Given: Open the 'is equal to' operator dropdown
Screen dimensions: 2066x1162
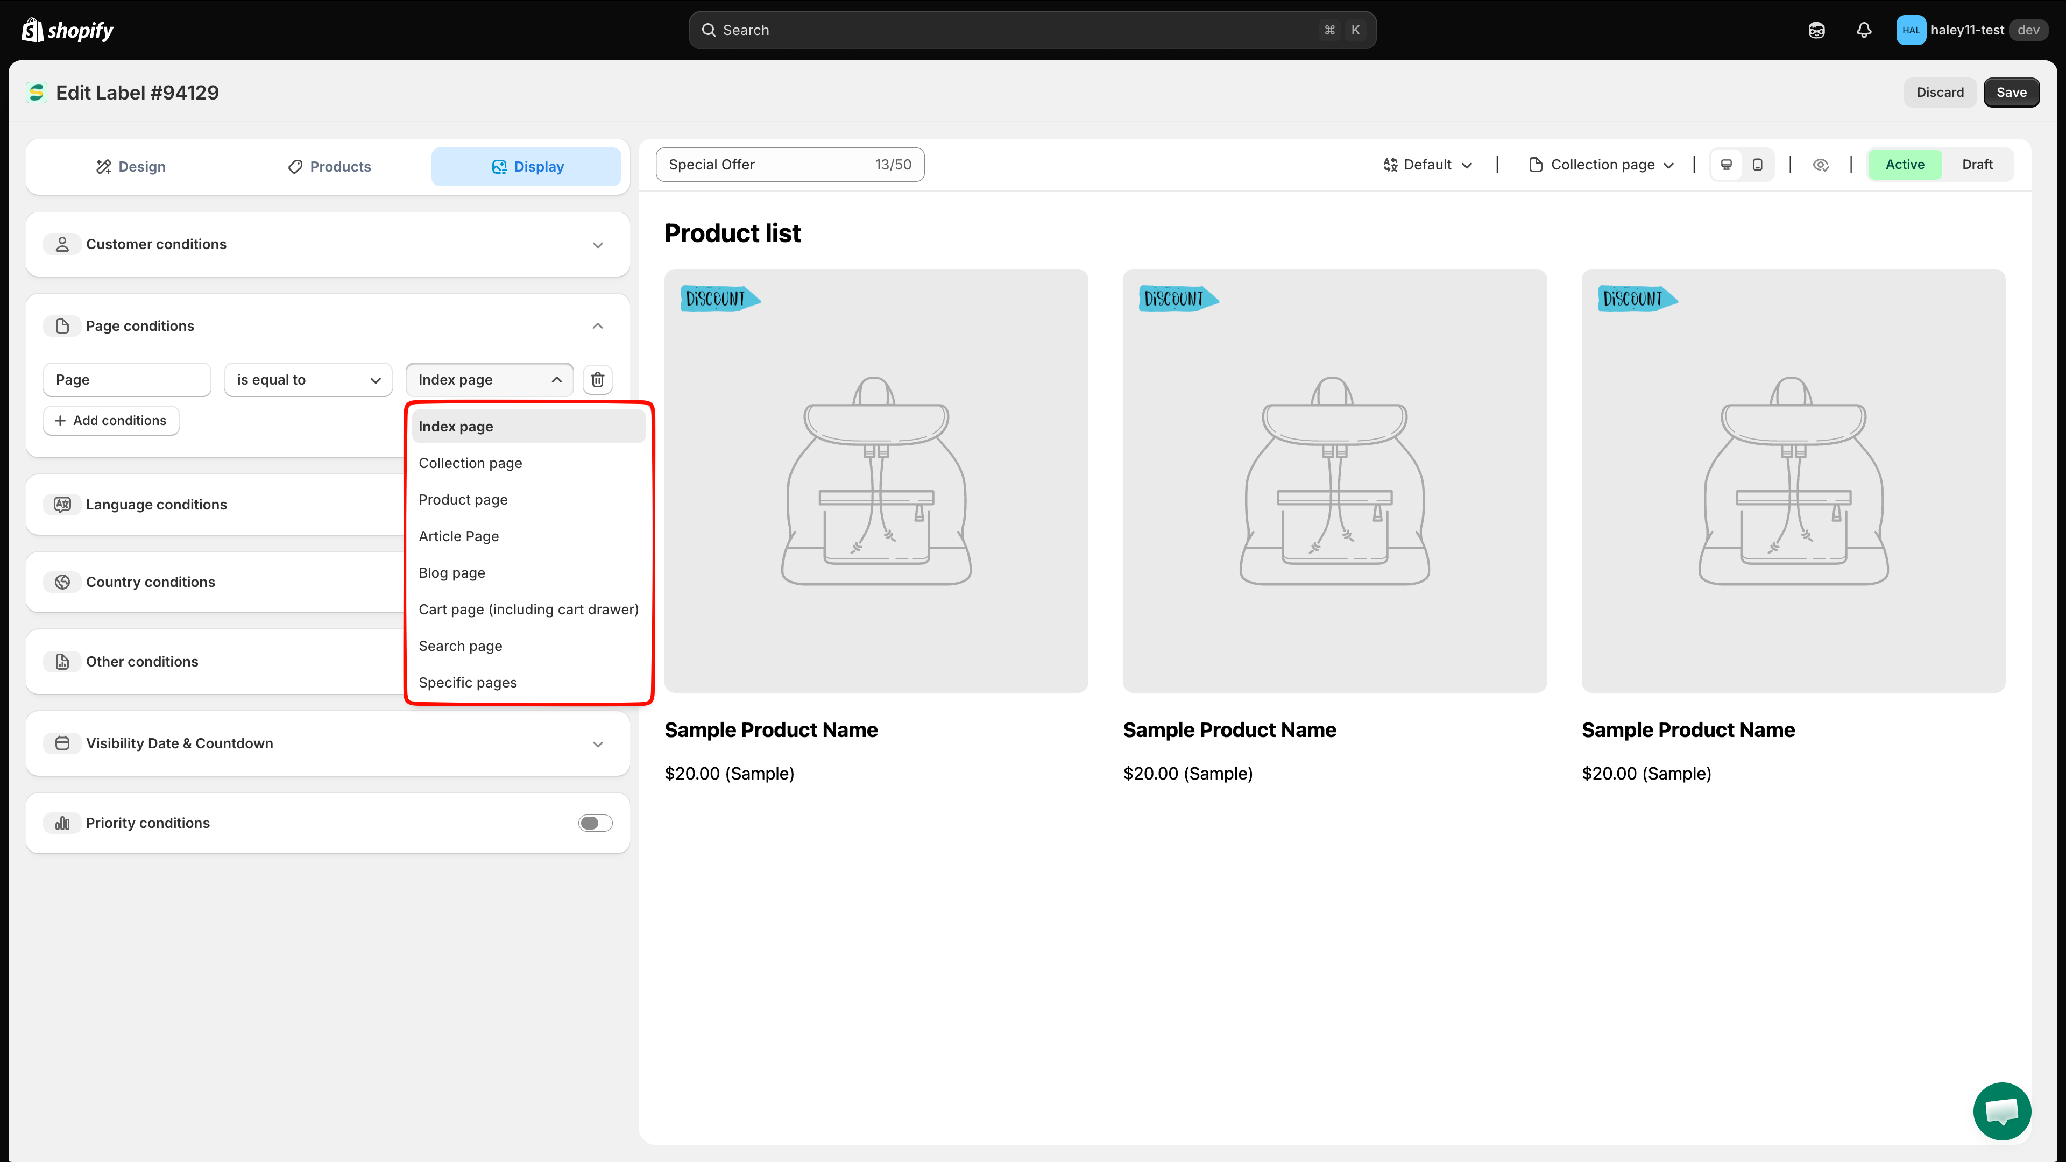Looking at the screenshot, I should click(308, 379).
